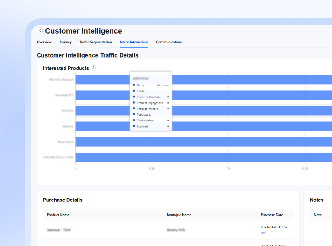Click the bottom bar in Interested Products chart
The width and height of the screenshot is (332, 246).
[x=204, y=157]
